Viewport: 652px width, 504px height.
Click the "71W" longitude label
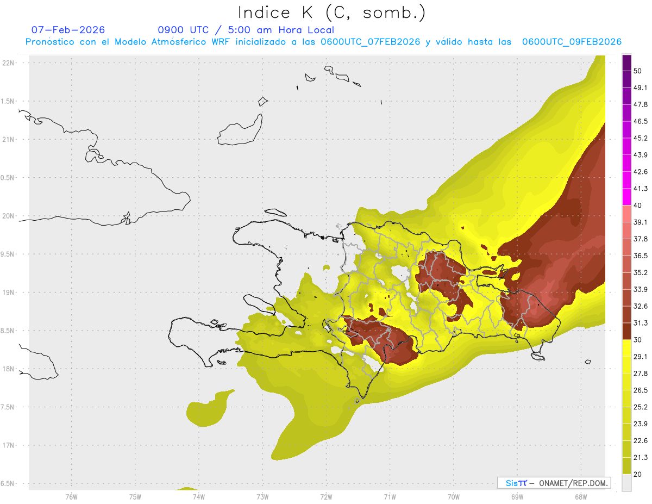click(390, 497)
